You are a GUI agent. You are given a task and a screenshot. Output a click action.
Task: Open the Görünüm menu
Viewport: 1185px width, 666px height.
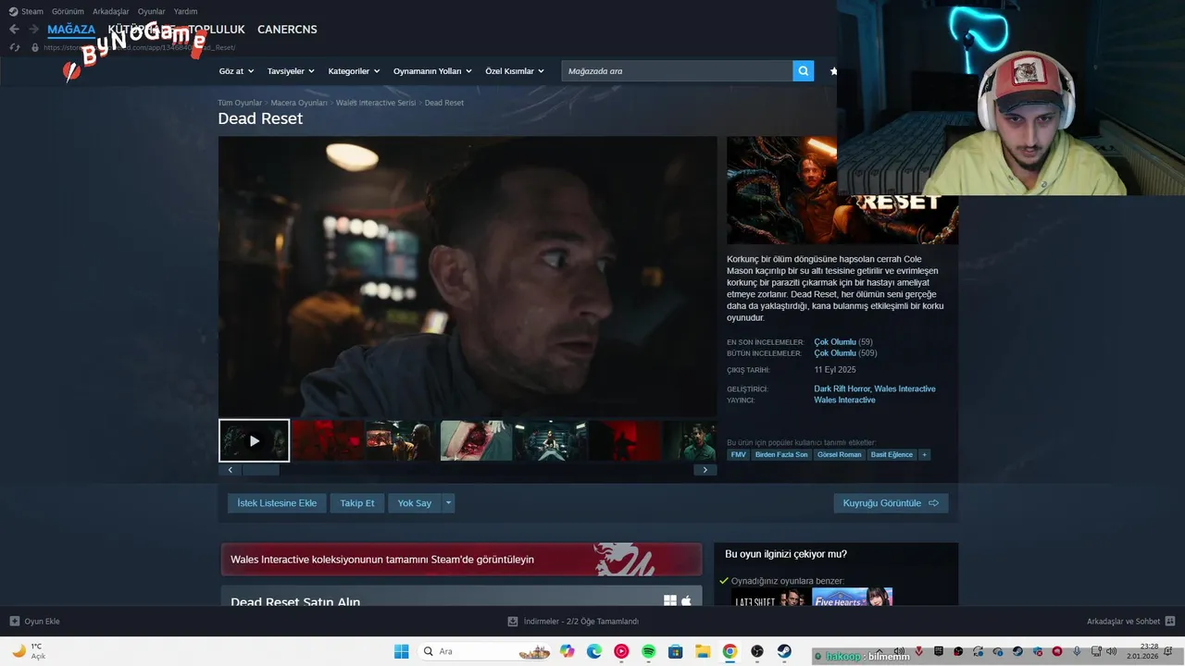(x=68, y=11)
